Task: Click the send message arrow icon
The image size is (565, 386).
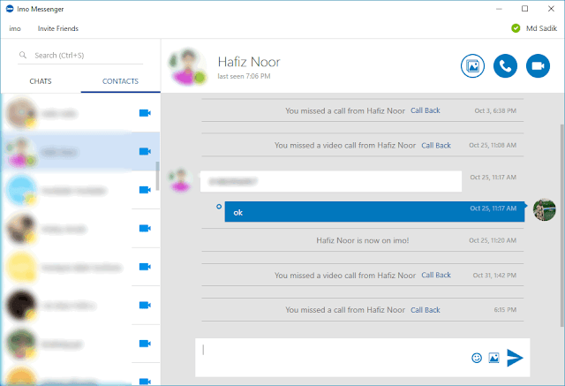Action: pyautogui.click(x=515, y=358)
